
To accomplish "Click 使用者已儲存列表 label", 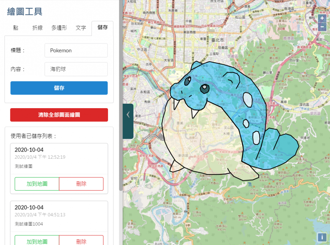I will [x=34, y=136].
